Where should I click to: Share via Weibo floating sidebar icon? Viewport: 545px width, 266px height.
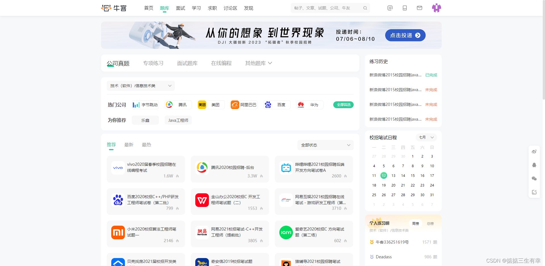pyautogui.click(x=534, y=152)
